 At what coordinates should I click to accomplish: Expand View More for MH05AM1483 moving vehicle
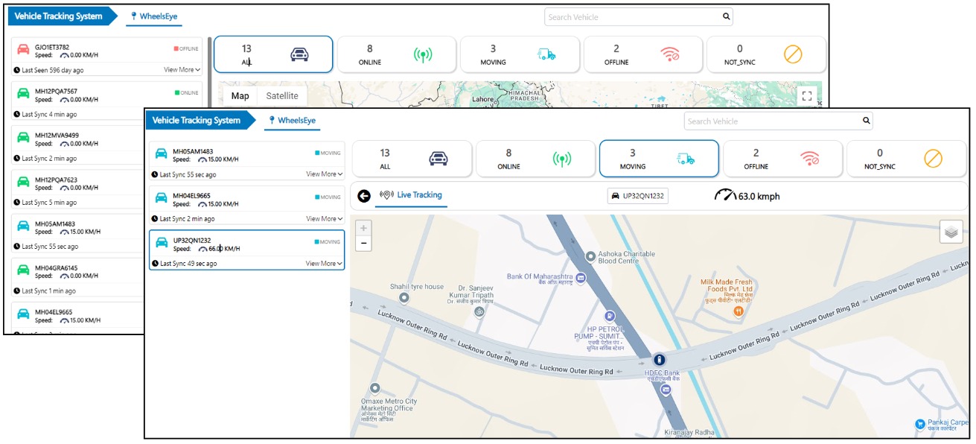(324, 174)
